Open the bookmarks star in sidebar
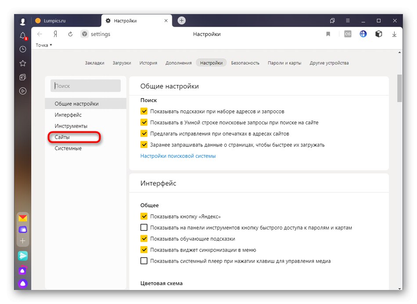The width and height of the screenshot is (417, 304). click(23, 63)
